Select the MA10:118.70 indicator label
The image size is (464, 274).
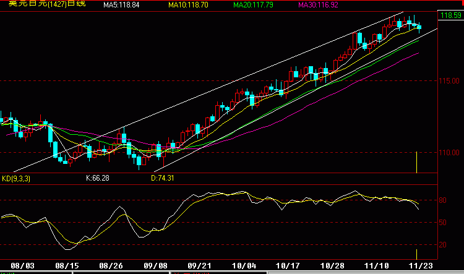tap(188, 5)
